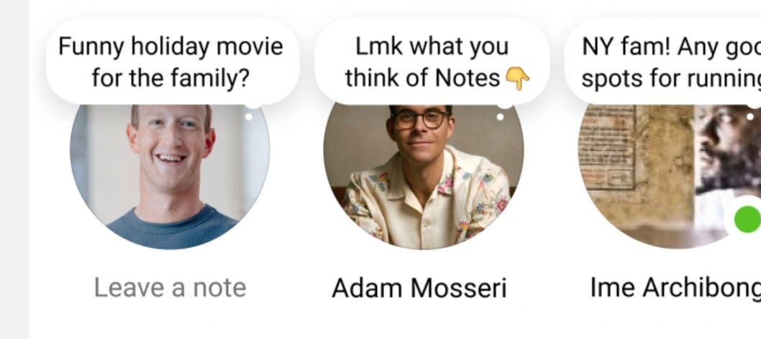
Task: Open the chat via the Adam Mosseri name
Action: click(419, 288)
